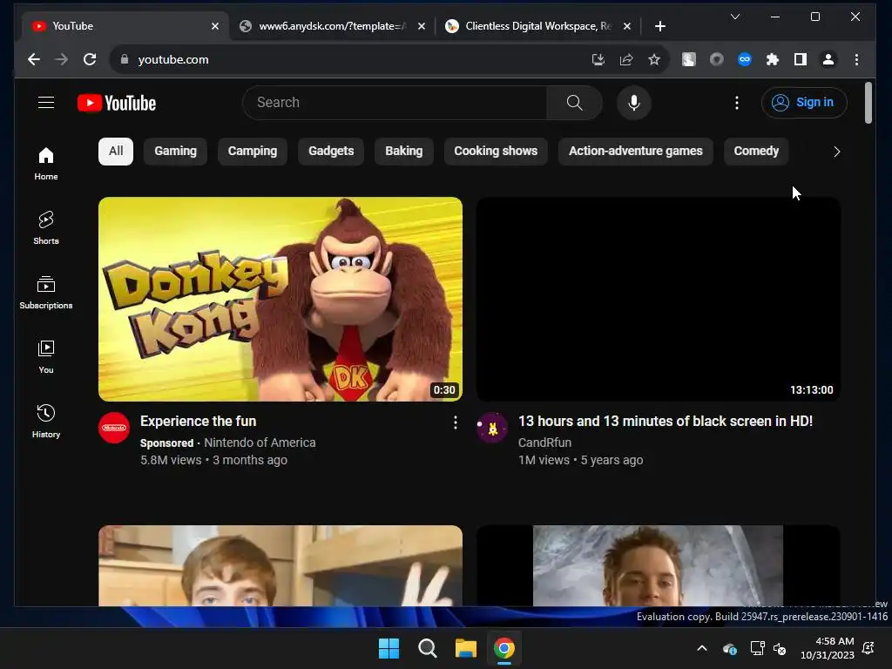Click the page vertical scrollbar
The image size is (892, 669).
(x=868, y=103)
